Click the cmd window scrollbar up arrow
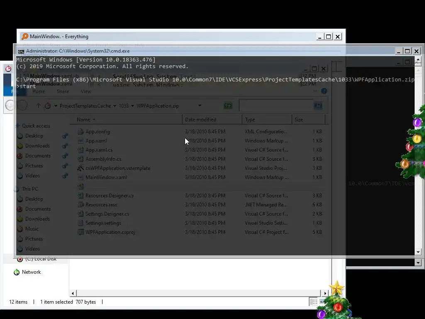Viewport: 425px width, 319px height. (418, 60)
